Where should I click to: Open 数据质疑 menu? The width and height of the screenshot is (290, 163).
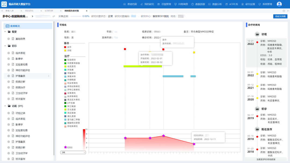(198, 4)
